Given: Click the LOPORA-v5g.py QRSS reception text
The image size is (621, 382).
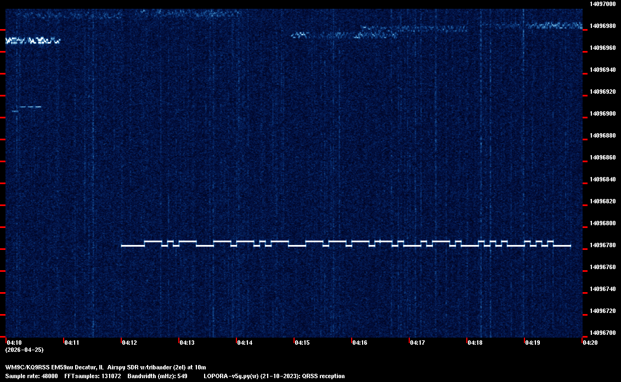Looking at the screenshot, I should (x=274, y=376).
